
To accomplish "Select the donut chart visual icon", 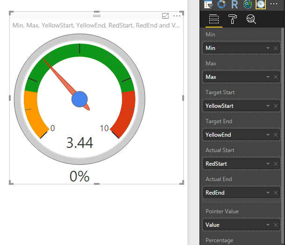I will (x=221, y=4).
